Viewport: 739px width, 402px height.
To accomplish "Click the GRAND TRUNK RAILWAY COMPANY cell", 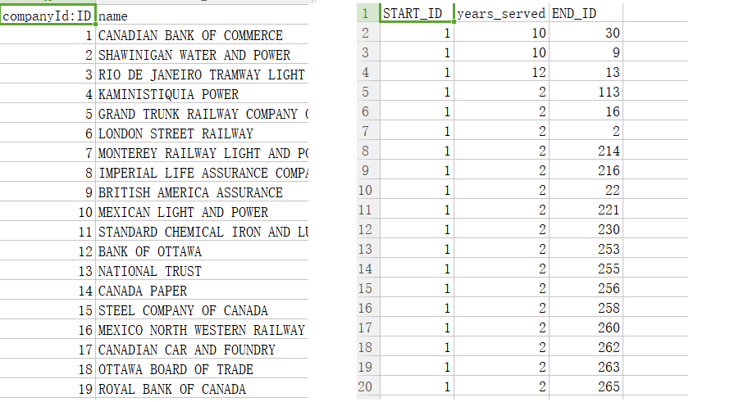I will coord(203,114).
